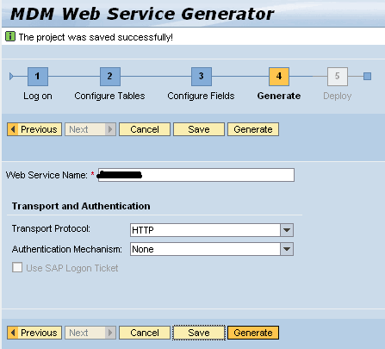This screenshot has height=349, width=385.
Task: Click the top Generate button
Action: point(253,129)
